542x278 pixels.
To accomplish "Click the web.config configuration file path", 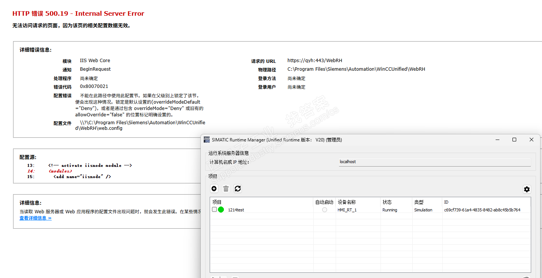I will [x=140, y=125].
